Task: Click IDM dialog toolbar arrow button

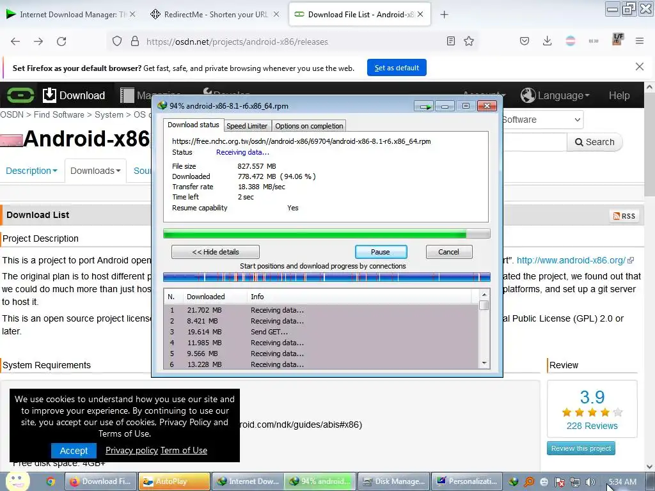Action: point(425,107)
